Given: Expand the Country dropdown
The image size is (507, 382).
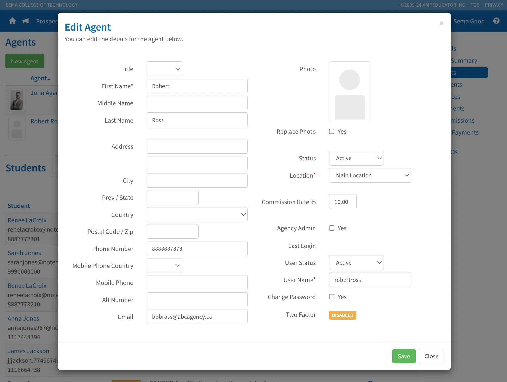Looking at the screenshot, I should [x=197, y=214].
